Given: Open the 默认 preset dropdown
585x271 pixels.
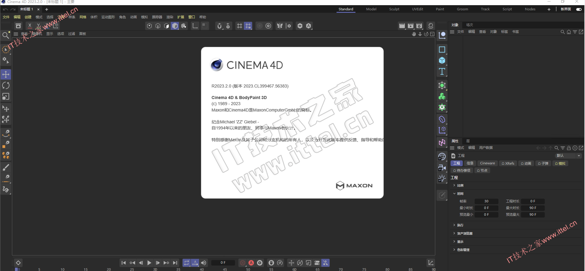Looking at the screenshot, I should click(569, 156).
